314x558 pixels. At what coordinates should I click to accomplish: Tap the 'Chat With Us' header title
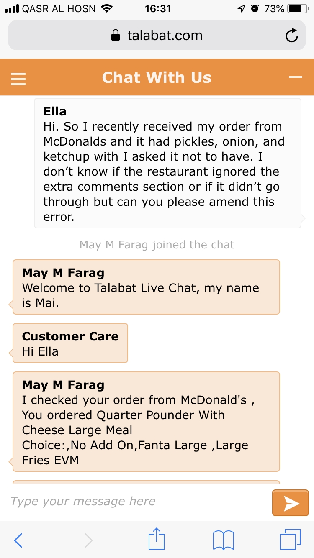pyautogui.click(x=157, y=78)
